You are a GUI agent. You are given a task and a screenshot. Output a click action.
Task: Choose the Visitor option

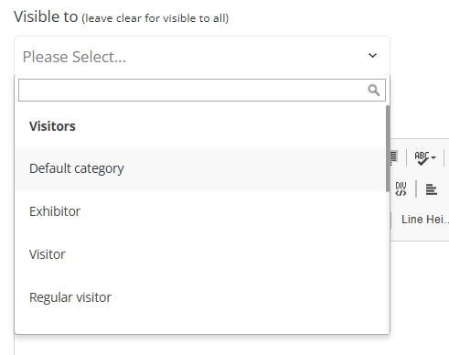coord(200,254)
